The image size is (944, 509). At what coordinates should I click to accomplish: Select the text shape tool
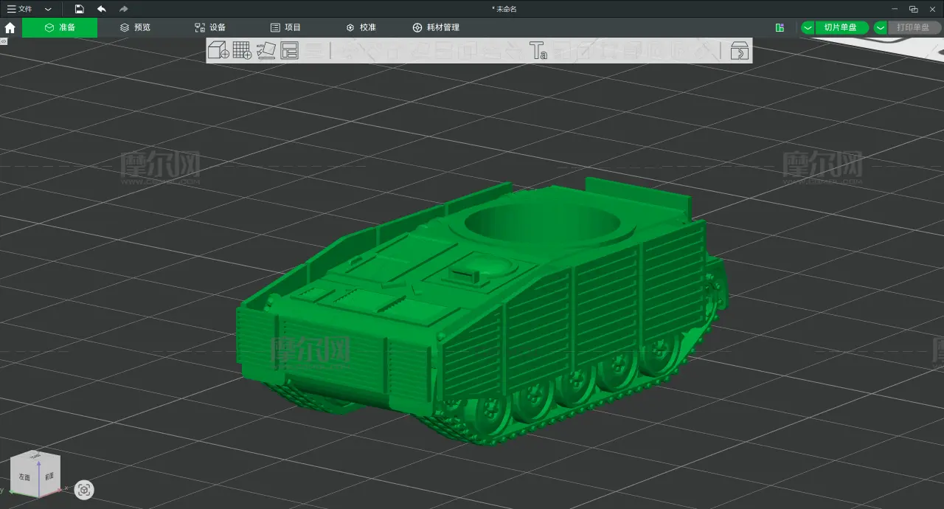click(x=538, y=50)
